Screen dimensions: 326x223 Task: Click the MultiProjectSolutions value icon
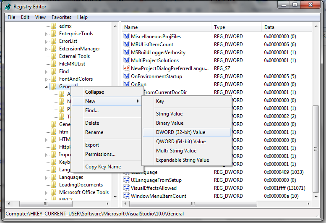click(126, 60)
